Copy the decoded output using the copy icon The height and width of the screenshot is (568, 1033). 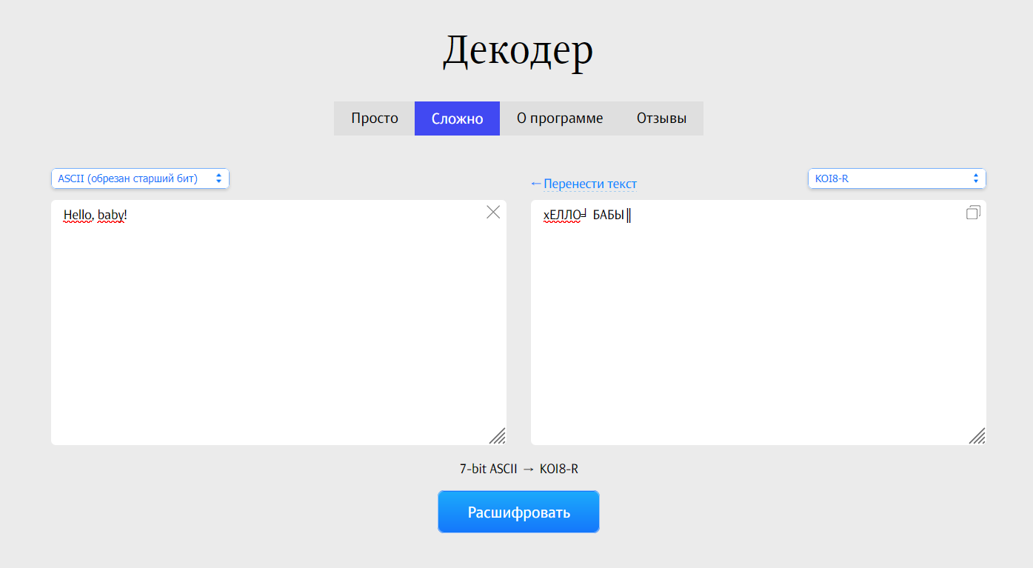973,213
